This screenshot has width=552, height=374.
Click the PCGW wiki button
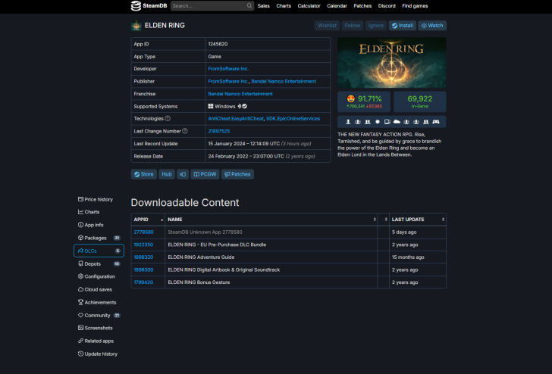(205, 174)
